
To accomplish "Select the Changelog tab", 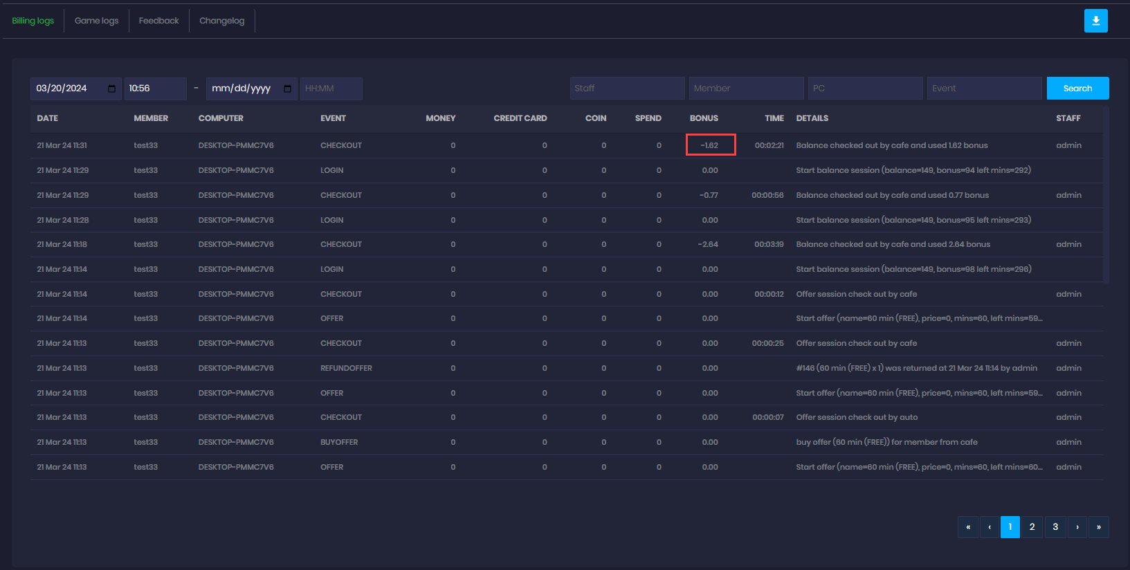I will pos(221,21).
